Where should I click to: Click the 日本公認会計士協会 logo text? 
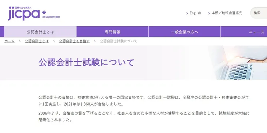click(x=51, y=17)
